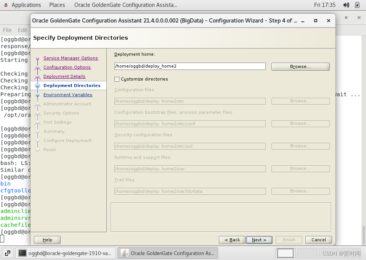366x260 pixels.
Task: Click the Runtime and support files path field
Action: point(190,169)
